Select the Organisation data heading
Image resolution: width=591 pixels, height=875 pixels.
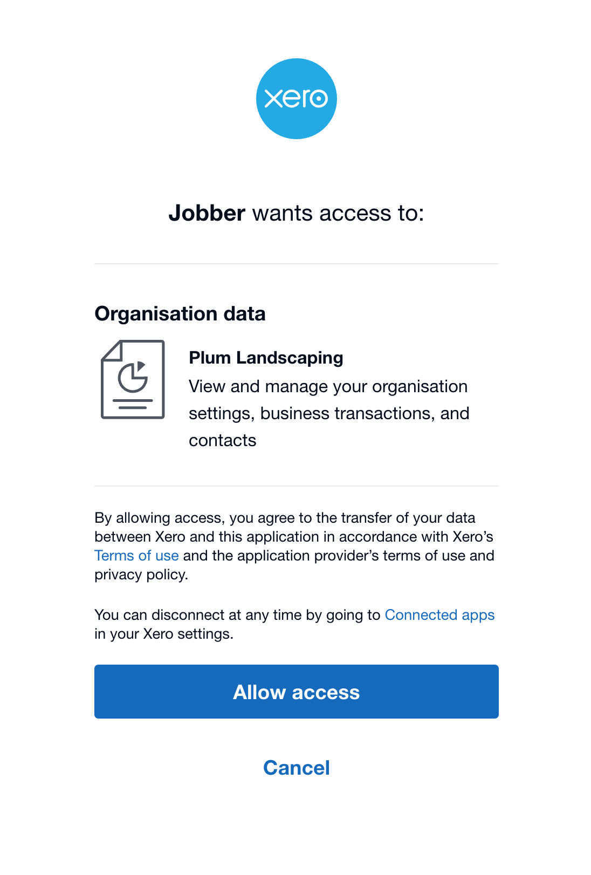180,314
